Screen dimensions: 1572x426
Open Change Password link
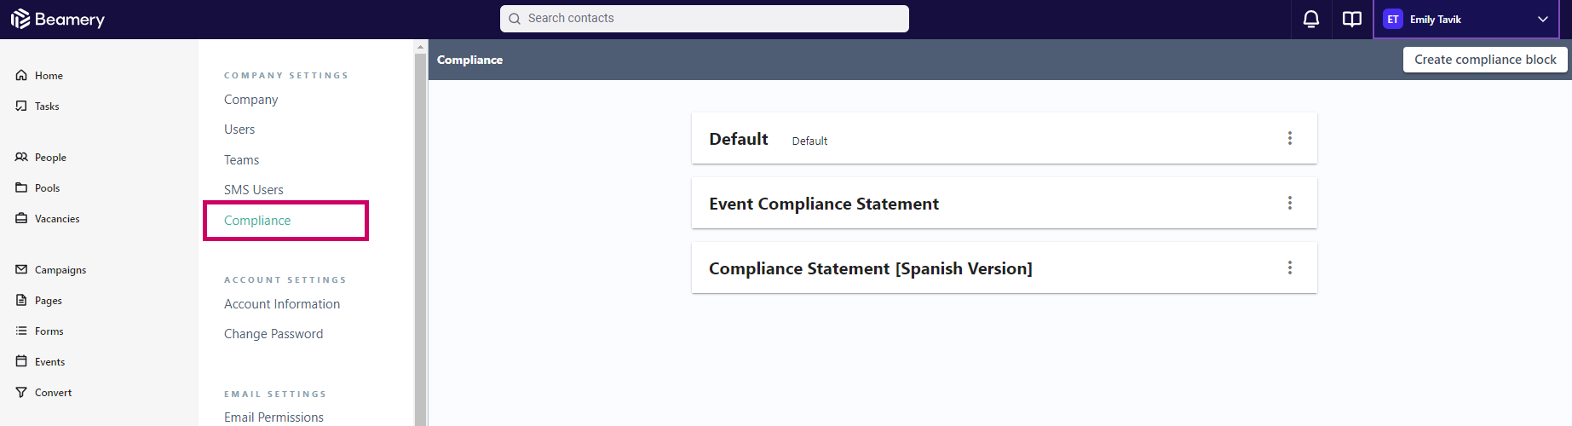click(x=274, y=334)
